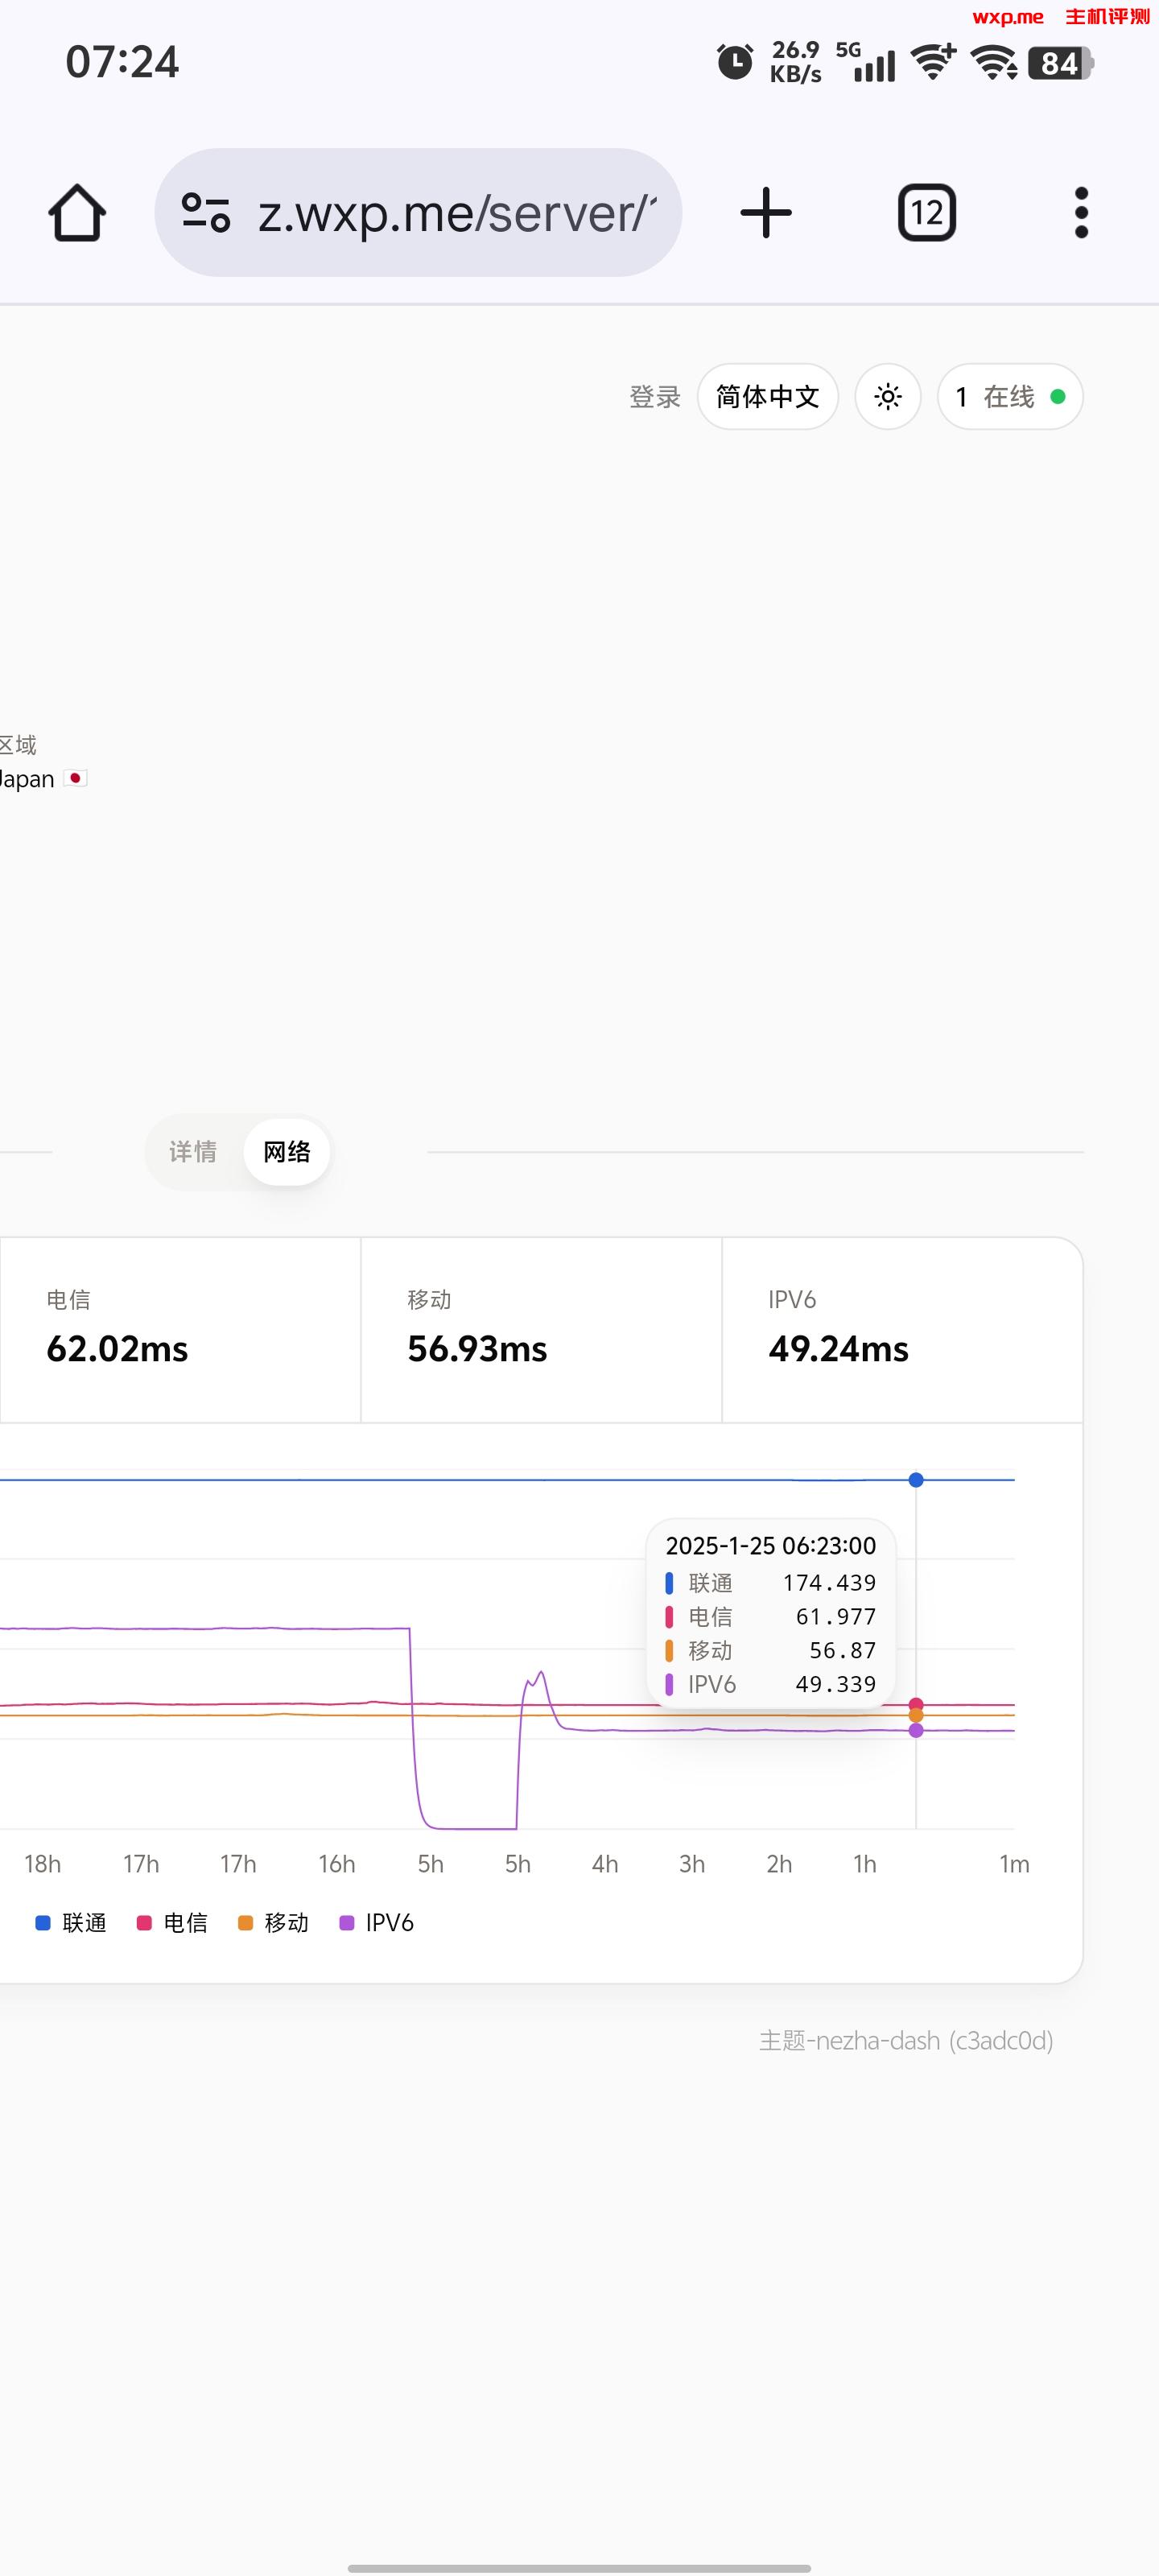Toggle 移动 orange legend swatch
The width and height of the screenshot is (1159, 2576).
[245, 1923]
